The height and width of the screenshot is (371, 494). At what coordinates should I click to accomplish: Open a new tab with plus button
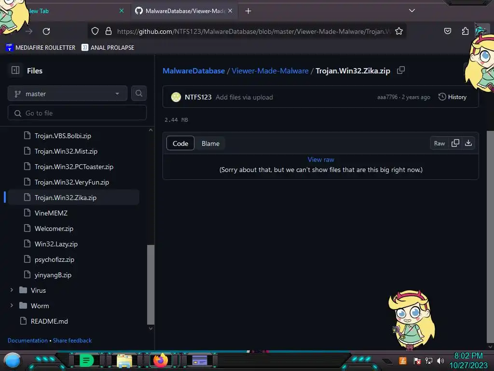pos(248,11)
